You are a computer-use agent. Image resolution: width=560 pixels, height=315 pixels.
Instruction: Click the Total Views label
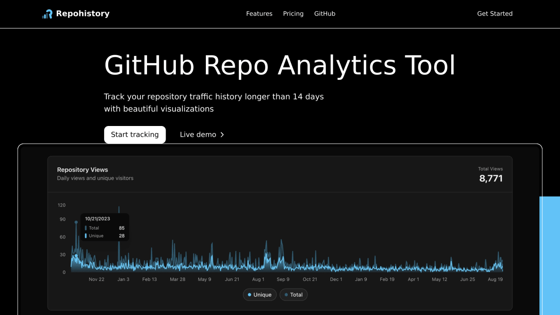[490, 169]
